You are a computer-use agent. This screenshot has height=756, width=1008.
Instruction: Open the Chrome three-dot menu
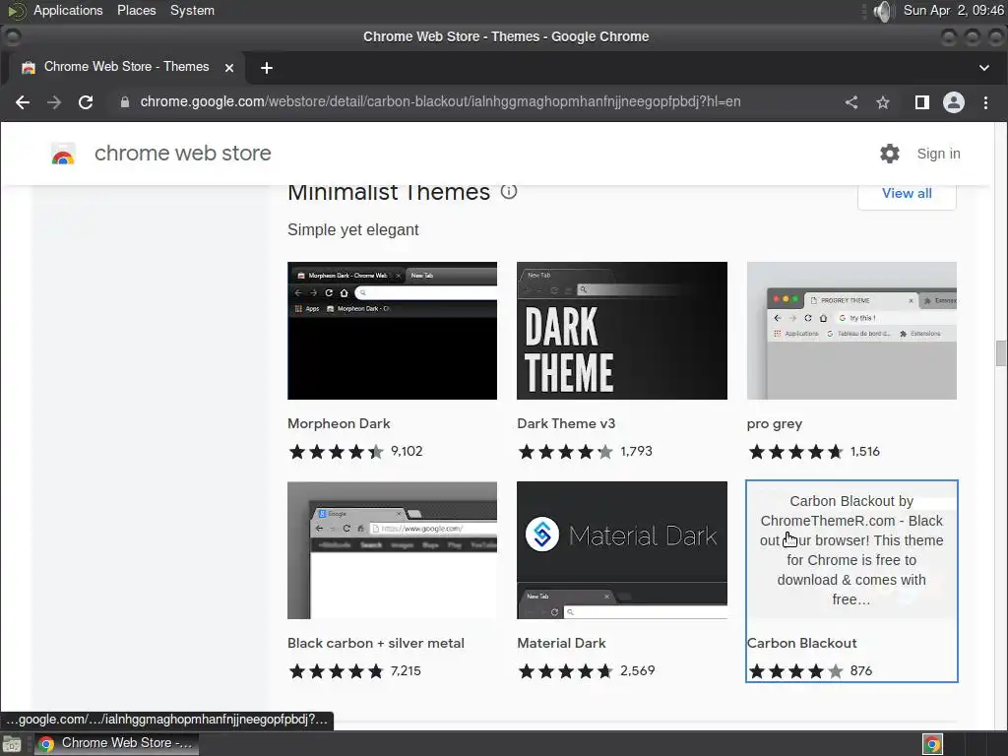click(x=985, y=102)
